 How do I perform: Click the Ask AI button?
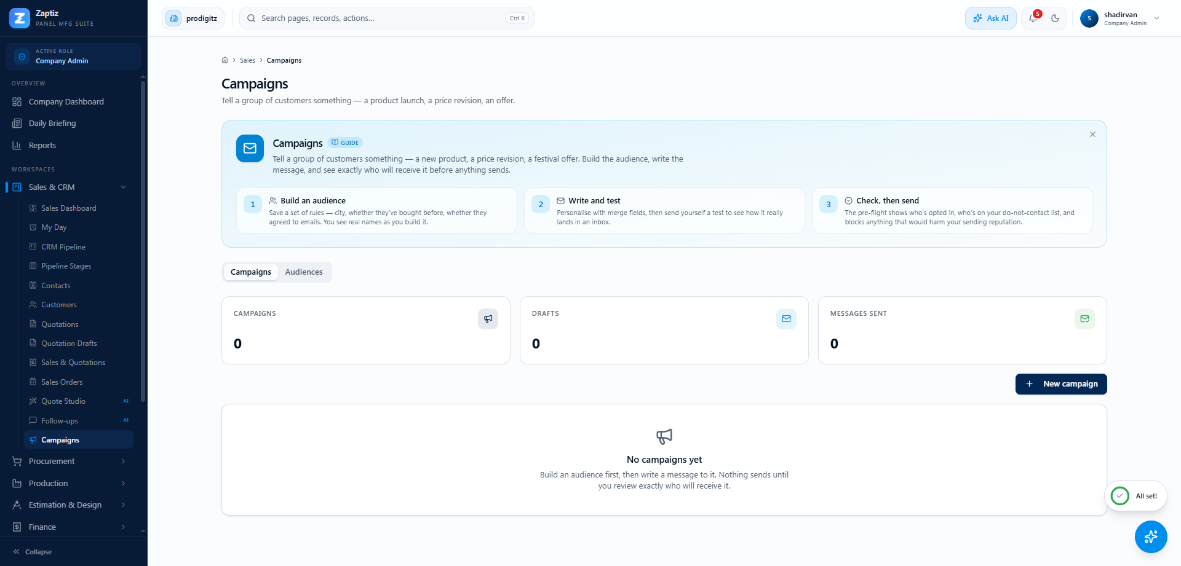[991, 18]
